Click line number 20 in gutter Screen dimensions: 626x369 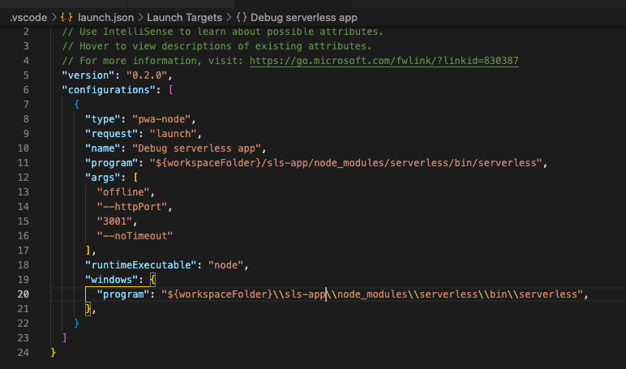[24, 294]
